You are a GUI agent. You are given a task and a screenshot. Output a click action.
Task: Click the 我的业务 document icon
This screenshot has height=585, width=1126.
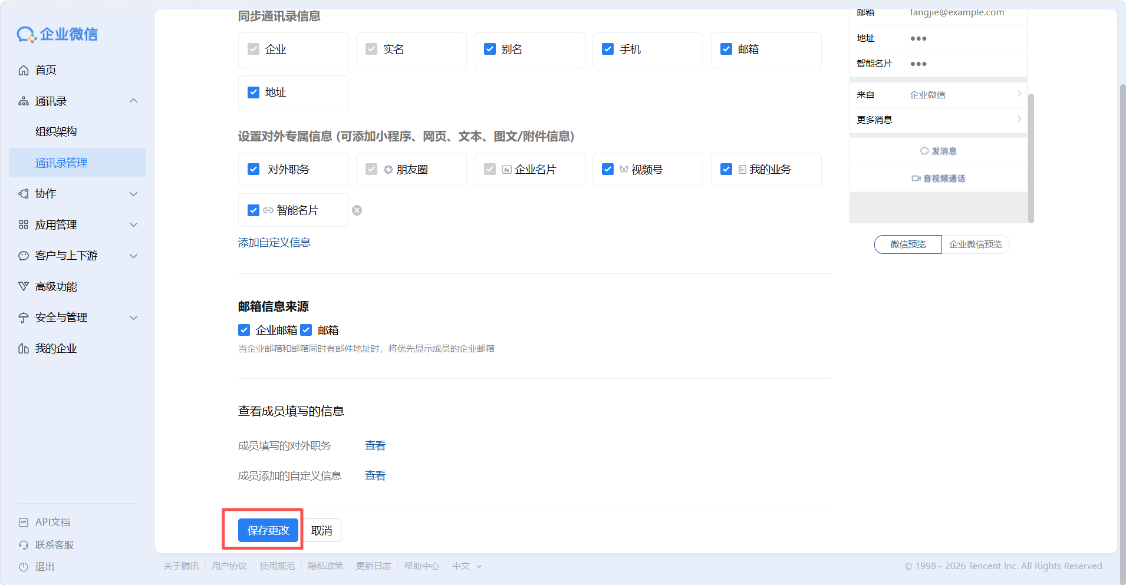[x=742, y=170]
